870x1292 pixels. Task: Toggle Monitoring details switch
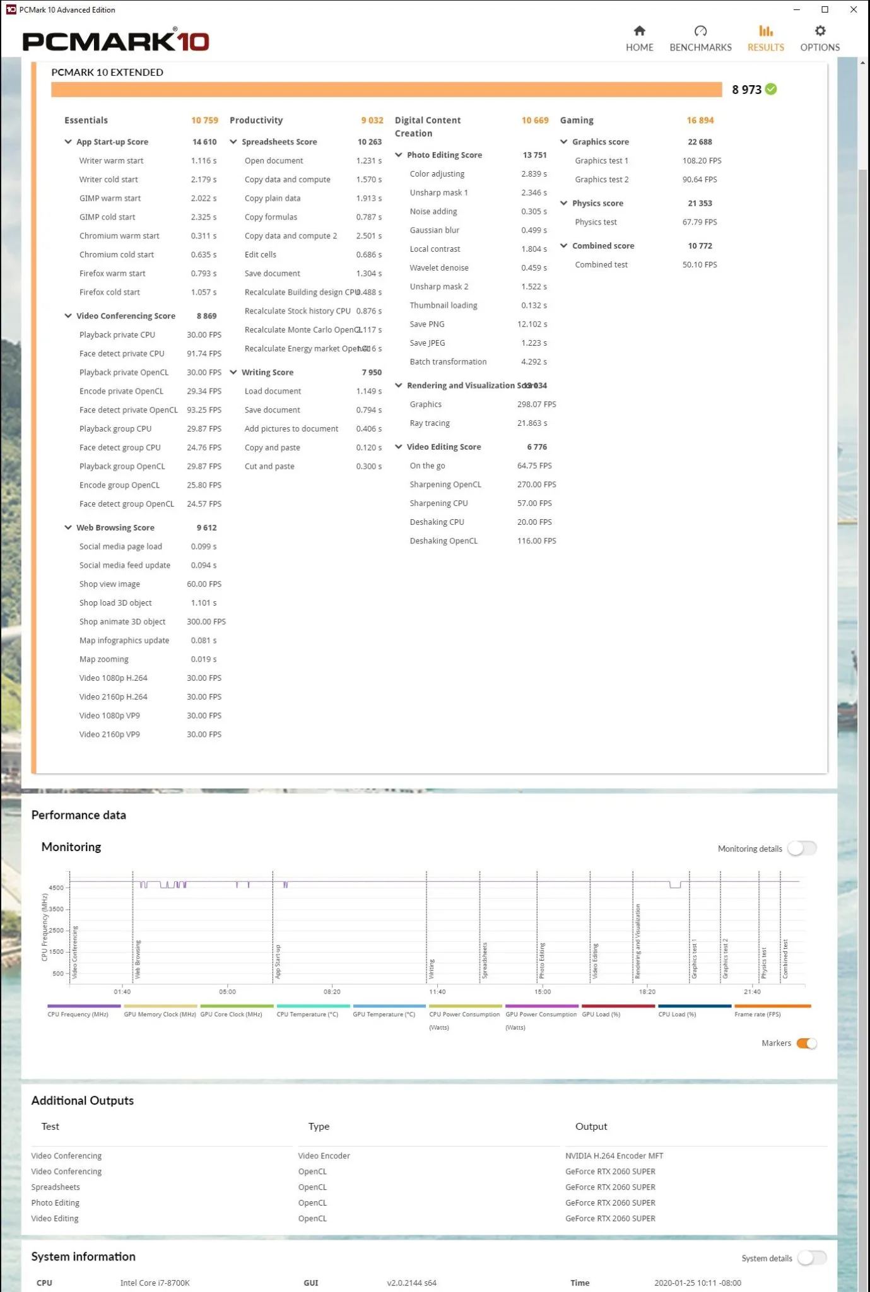click(x=802, y=849)
